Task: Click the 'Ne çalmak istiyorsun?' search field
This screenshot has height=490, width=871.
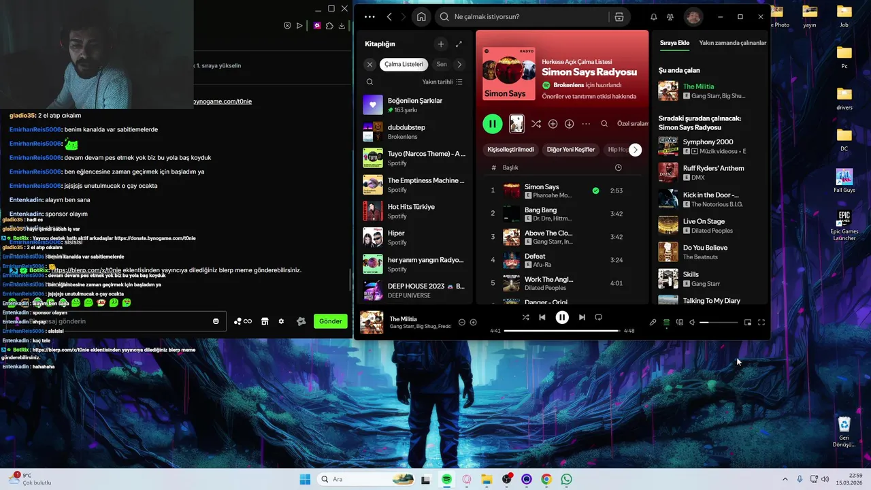Action: click(x=523, y=17)
